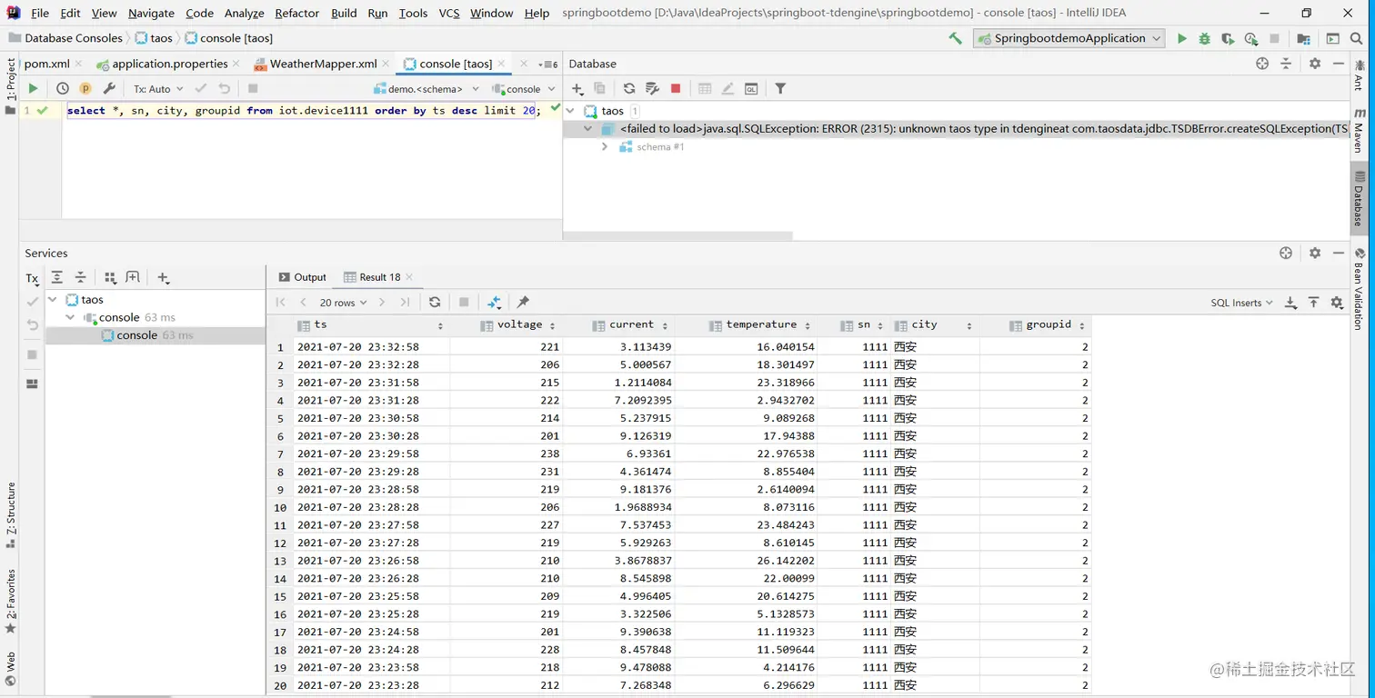This screenshot has width=1375, height=698.
Task: Open the SQL Inserts extractor dropdown
Action: click(1241, 303)
